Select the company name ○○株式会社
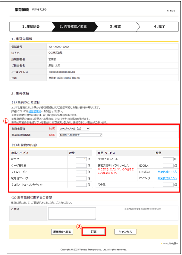 coord(55,53)
